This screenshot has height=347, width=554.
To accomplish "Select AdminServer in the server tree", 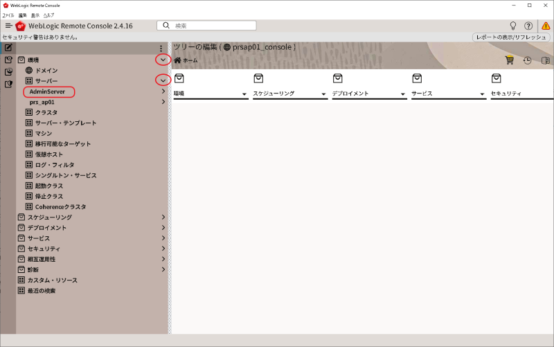I will click(47, 91).
